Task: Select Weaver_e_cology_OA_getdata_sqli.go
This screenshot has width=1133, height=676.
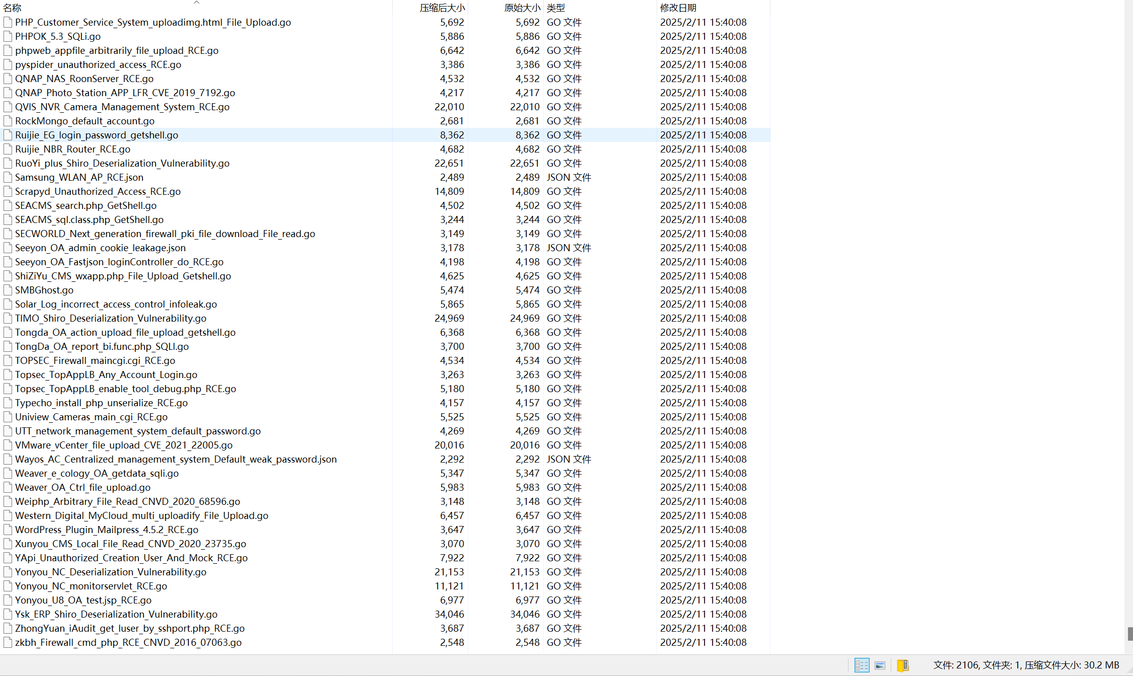Action: pyautogui.click(x=97, y=473)
